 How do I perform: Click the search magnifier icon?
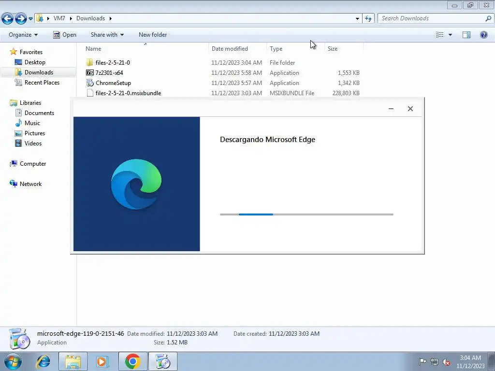(x=488, y=18)
